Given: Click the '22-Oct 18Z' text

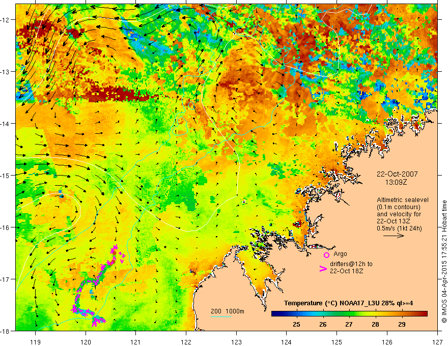Looking at the screenshot, I should (347, 271).
